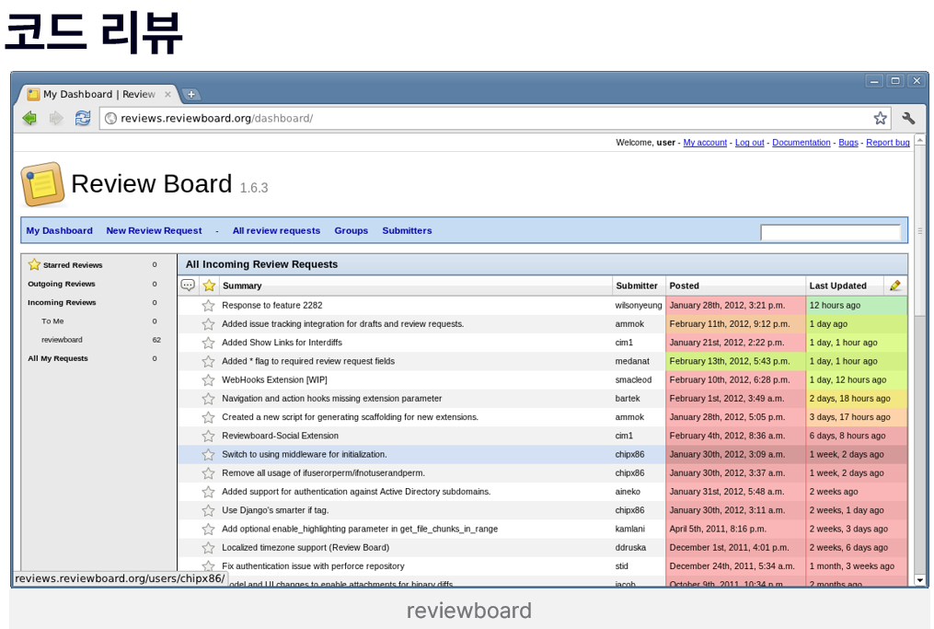Select the My Dashboard browser tab

point(99,94)
